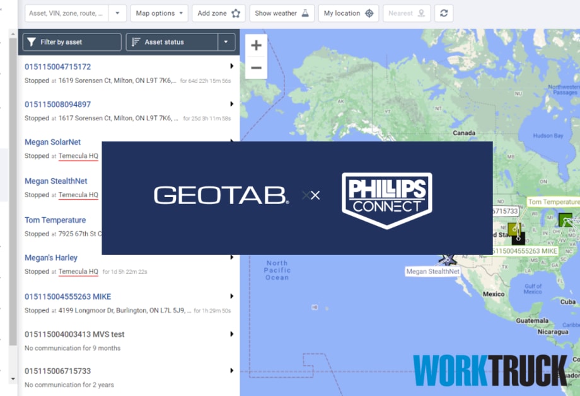Image resolution: width=580 pixels, height=396 pixels.
Task: Expand arrow for 015115004003413 MVS test
Action: pos(231,334)
